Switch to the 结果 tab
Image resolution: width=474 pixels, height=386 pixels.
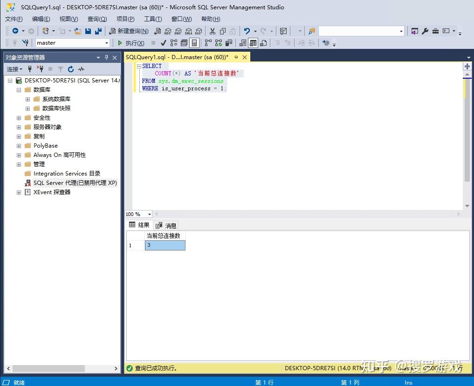(139, 225)
